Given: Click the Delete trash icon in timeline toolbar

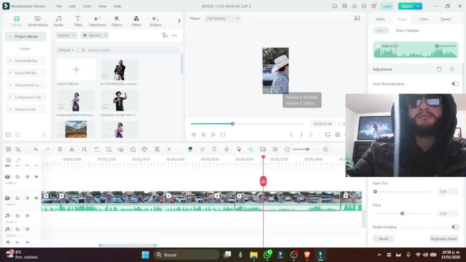Looking at the screenshot, I should point(60,149).
